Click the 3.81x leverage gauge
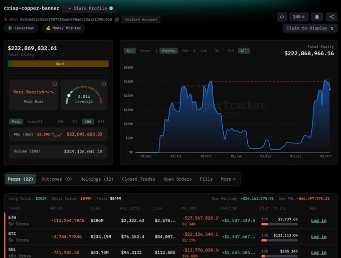Screen dimensions: 341x258 [x=84, y=95]
